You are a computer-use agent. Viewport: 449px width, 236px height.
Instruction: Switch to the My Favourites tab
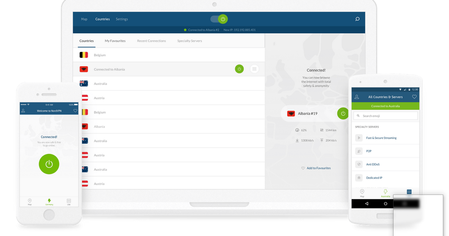[x=115, y=41]
